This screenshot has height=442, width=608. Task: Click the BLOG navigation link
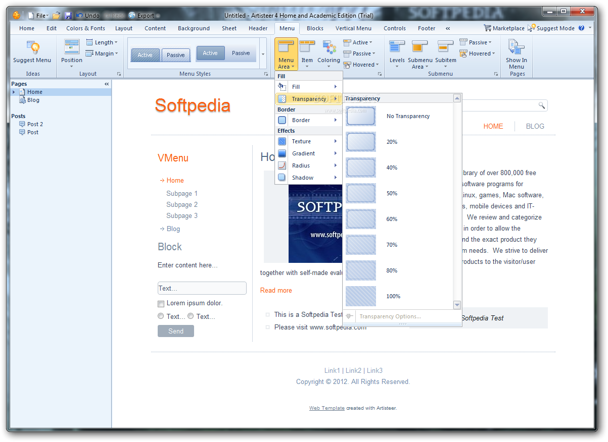tap(535, 126)
